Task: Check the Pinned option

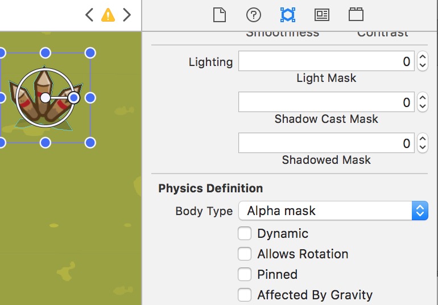Action: point(245,274)
